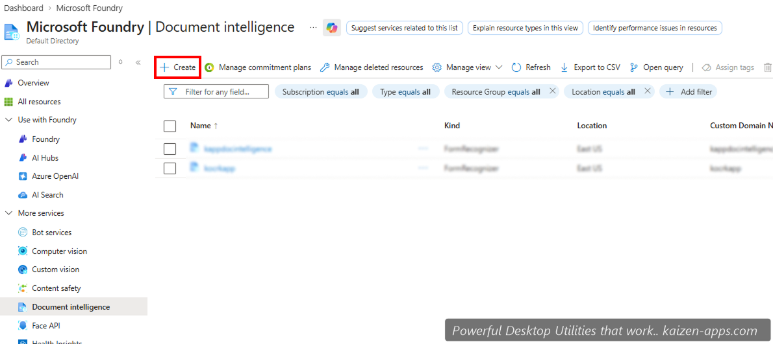
Task: Click the Create plus icon
Action: [164, 67]
